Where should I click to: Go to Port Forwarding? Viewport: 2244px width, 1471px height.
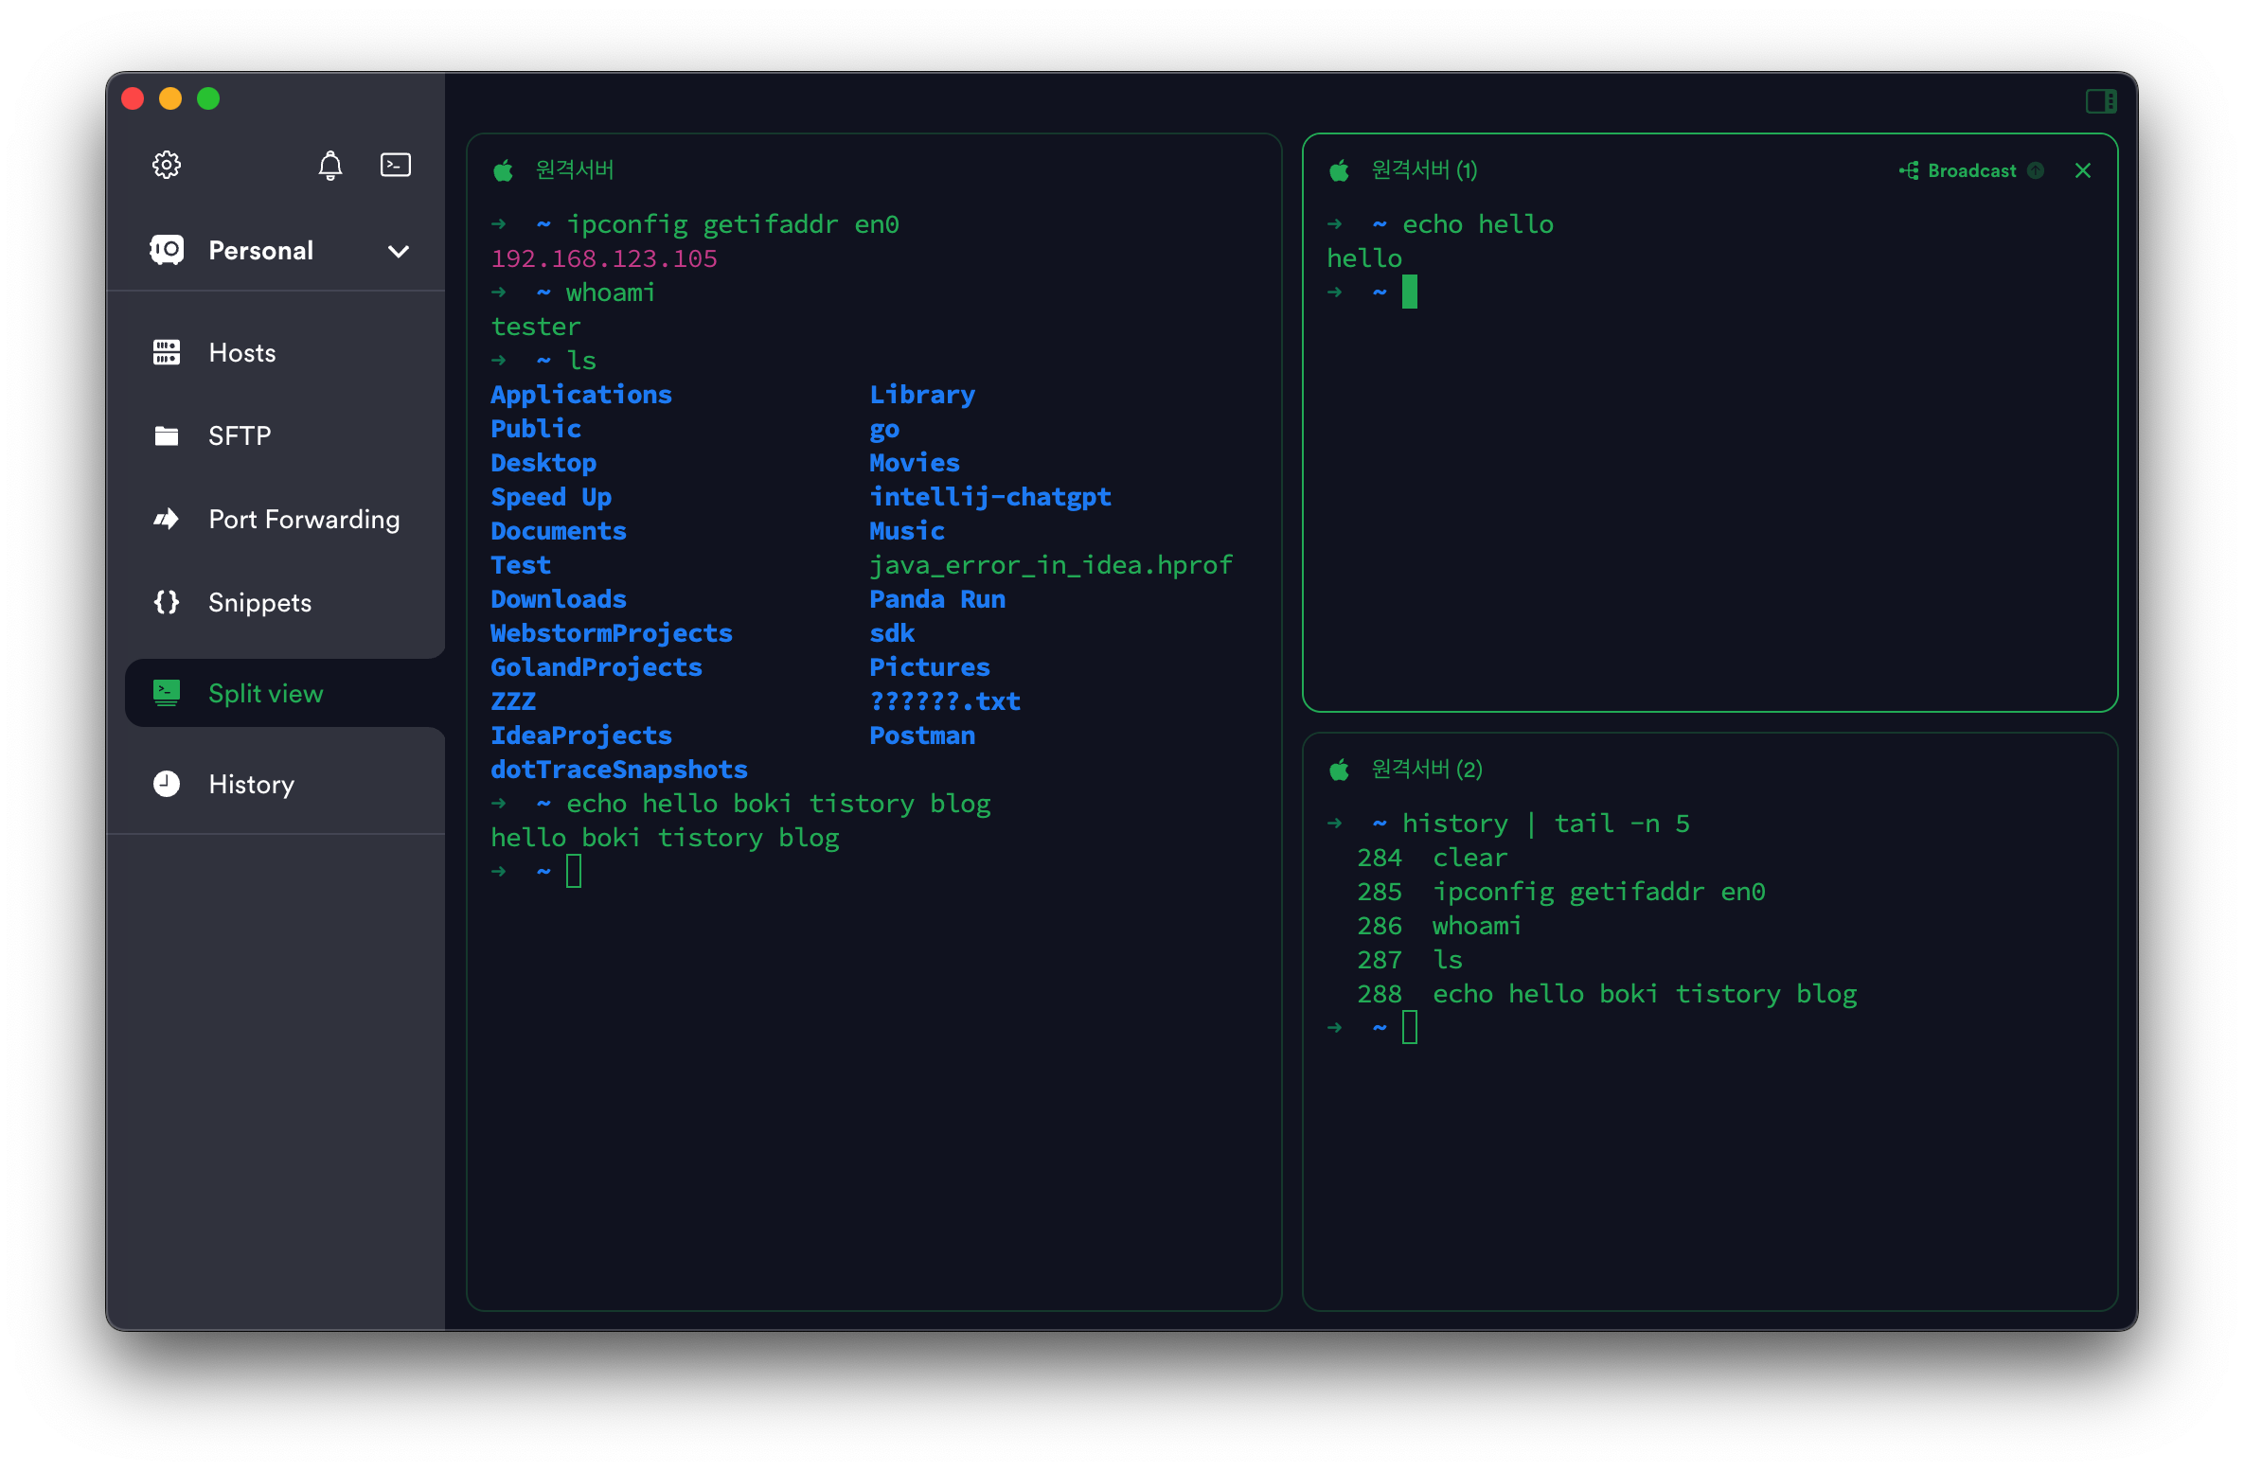[303, 519]
